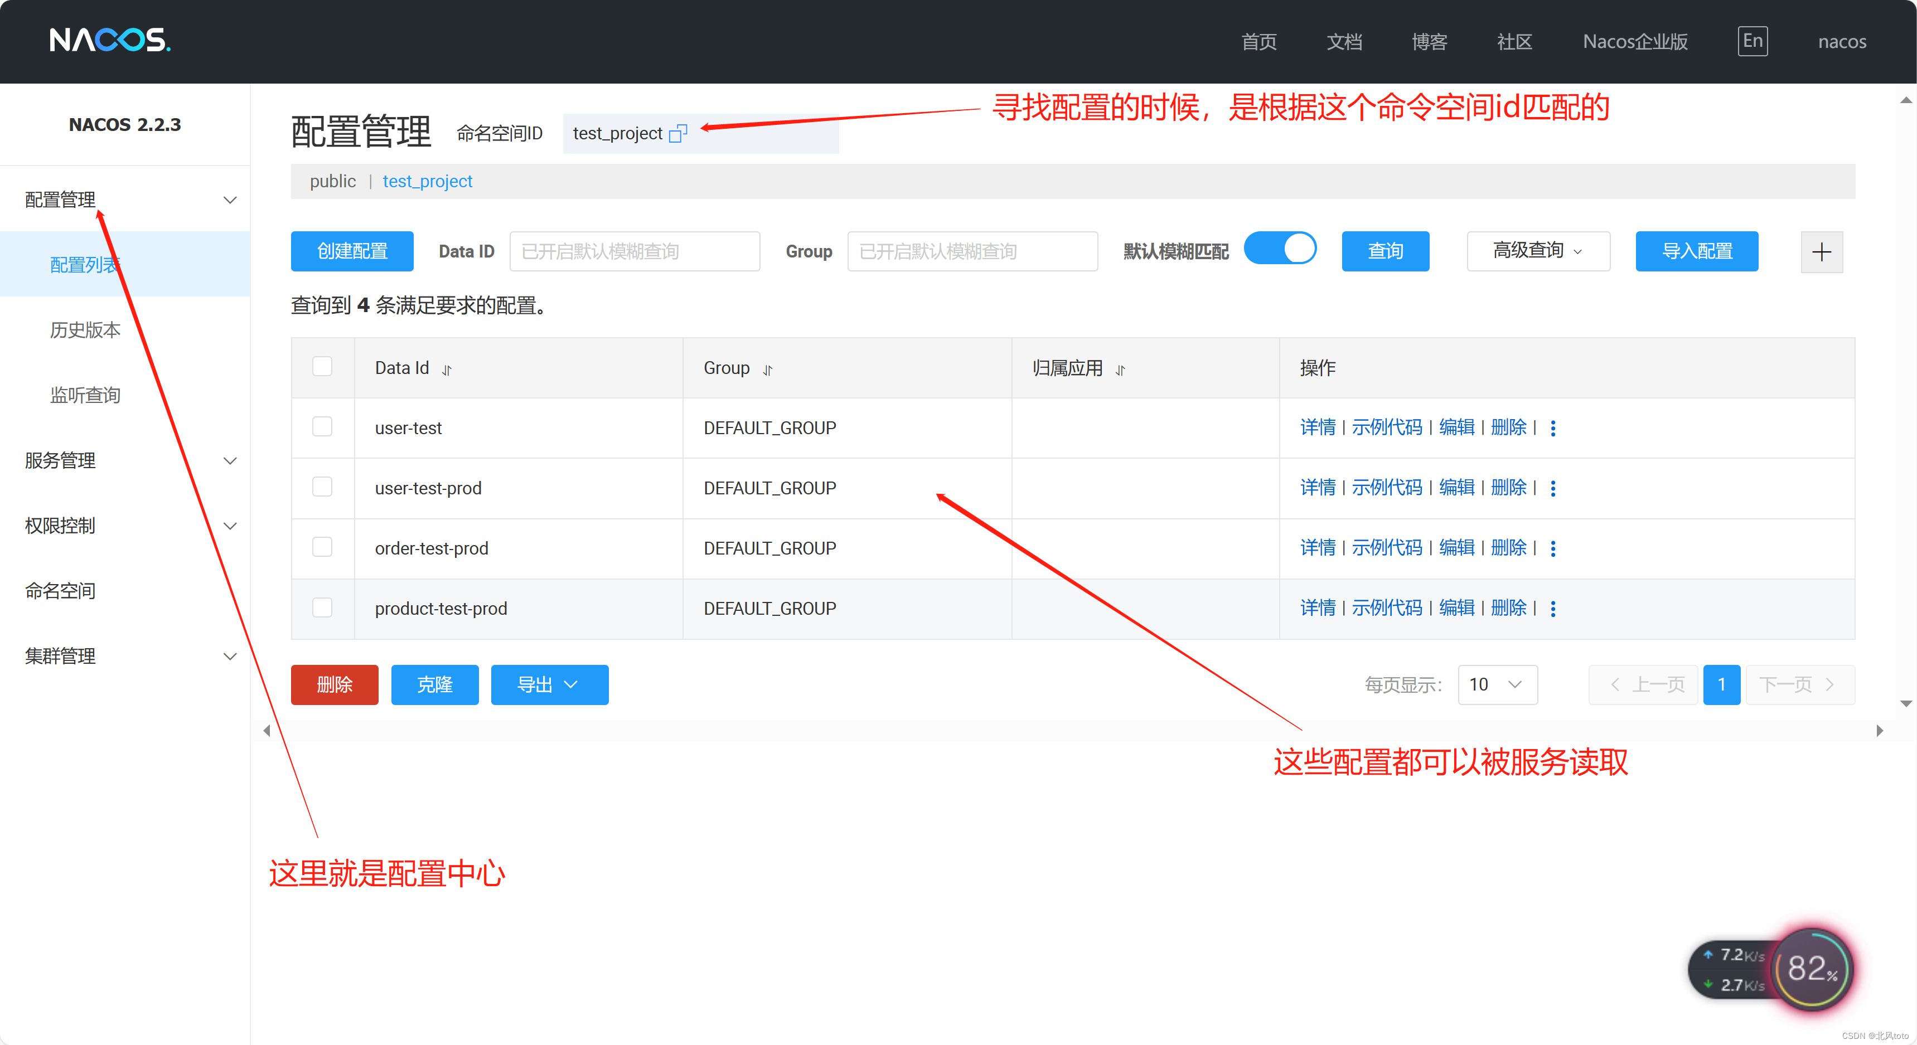Click the NACOS logo
This screenshot has height=1045, width=1917.
tap(110, 40)
